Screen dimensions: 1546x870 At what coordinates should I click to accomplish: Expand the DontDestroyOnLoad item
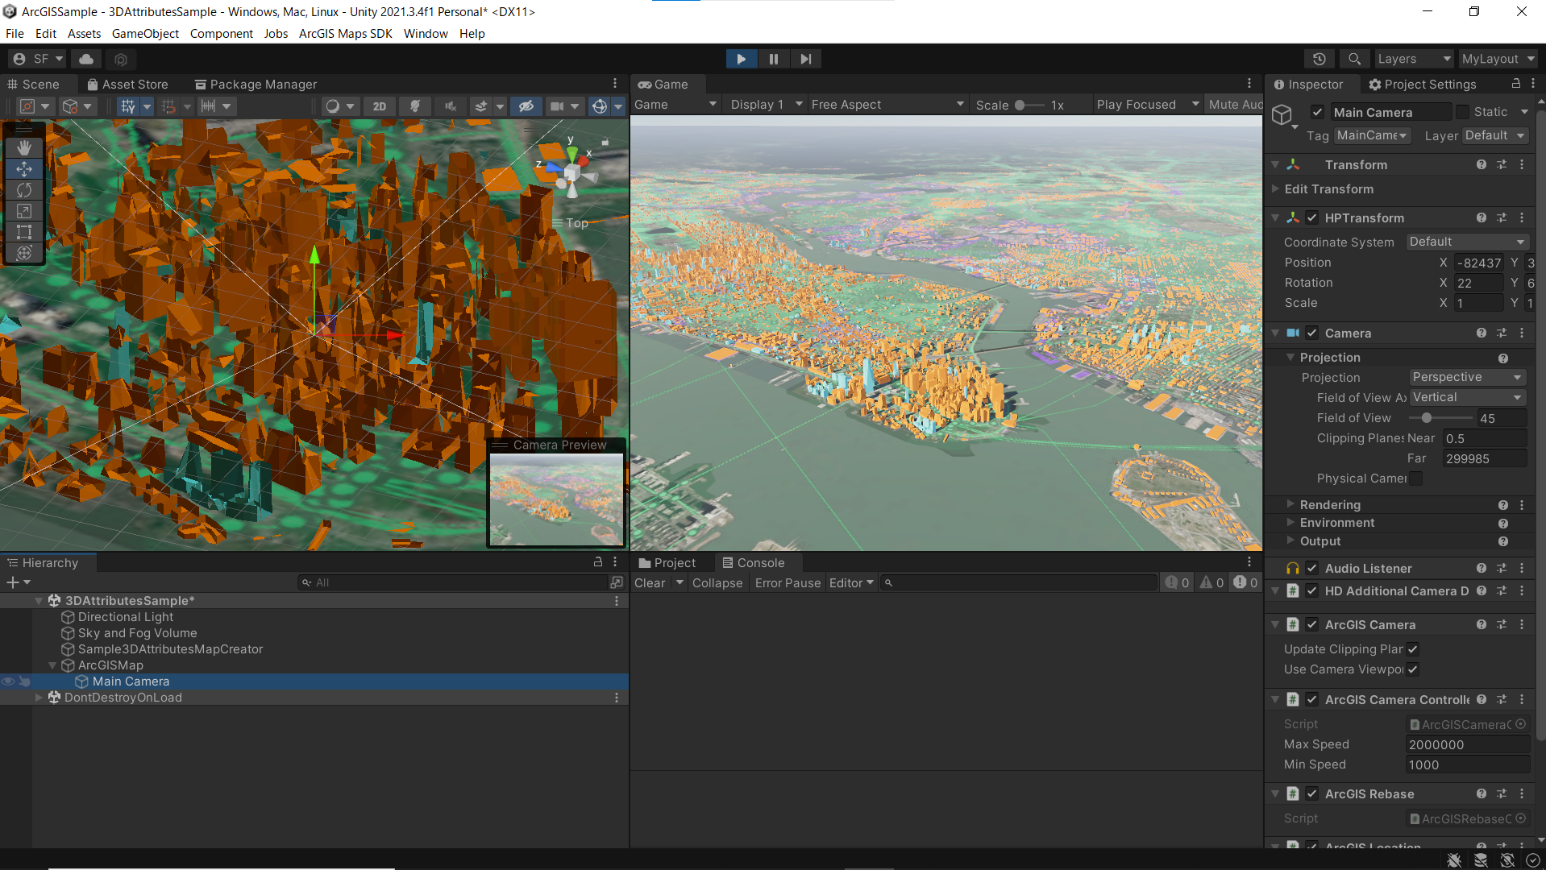tap(39, 697)
